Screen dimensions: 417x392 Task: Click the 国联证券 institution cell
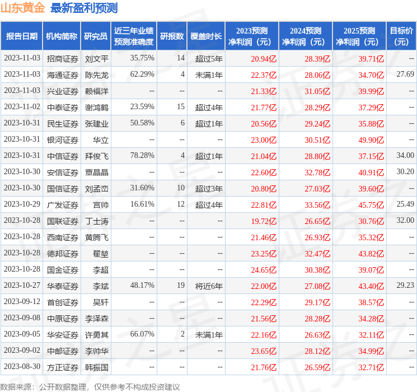point(63,221)
